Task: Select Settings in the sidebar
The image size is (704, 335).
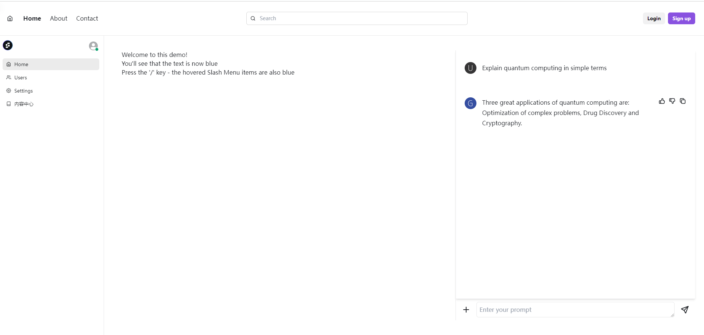Action: [x=51, y=91]
